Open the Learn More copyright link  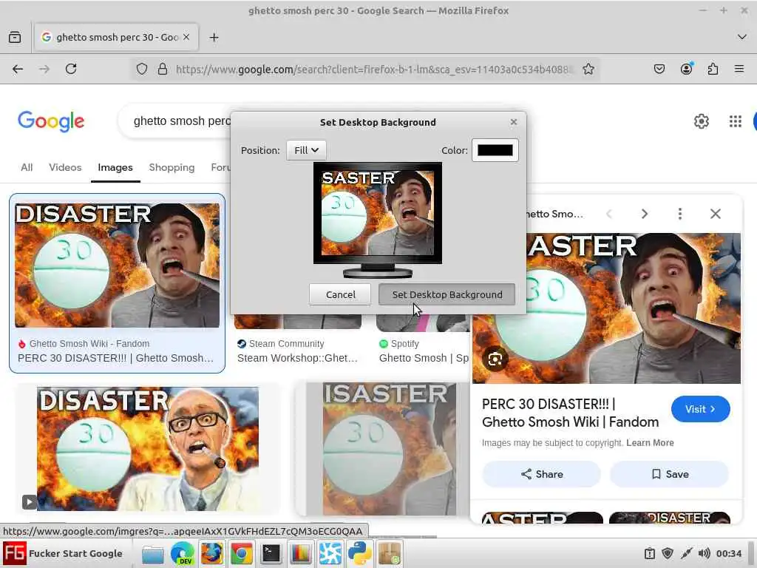(650, 442)
